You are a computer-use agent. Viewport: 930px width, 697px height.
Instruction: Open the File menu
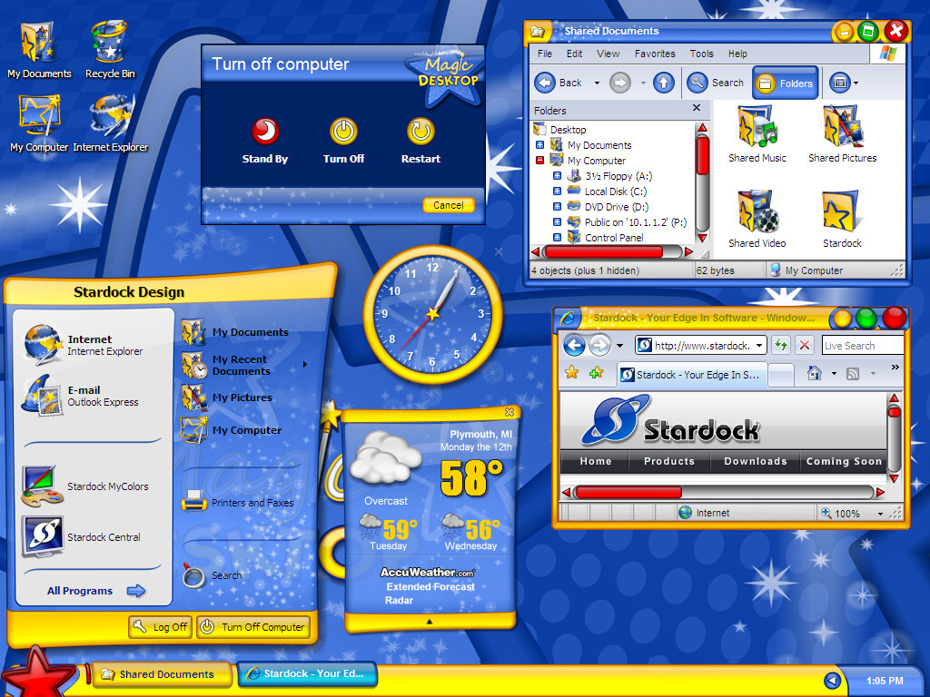point(545,54)
